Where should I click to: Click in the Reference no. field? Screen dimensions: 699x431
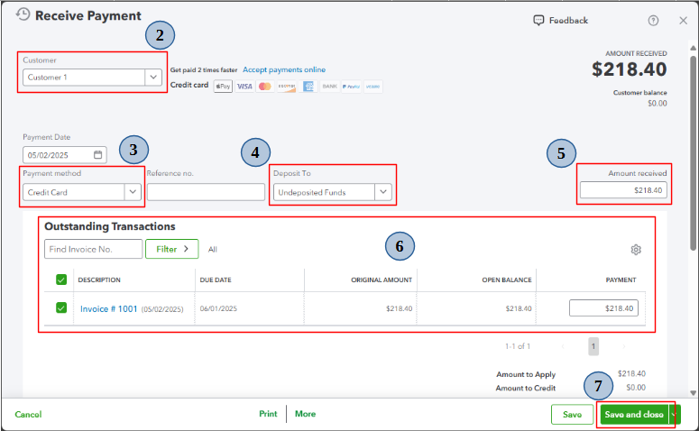tap(206, 192)
